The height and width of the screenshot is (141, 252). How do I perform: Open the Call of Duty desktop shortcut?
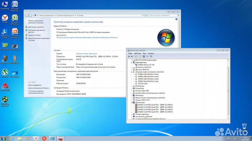point(5,102)
